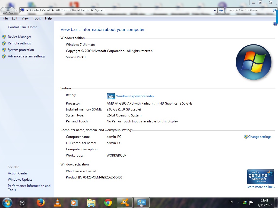Click the WORKGROUP workgroup value
This screenshot has width=278, height=208.
pyautogui.click(x=116, y=155)
